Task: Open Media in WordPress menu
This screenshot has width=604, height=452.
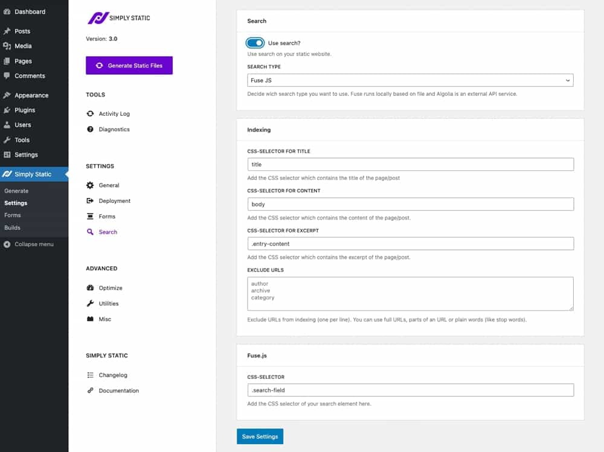Action: [x=23, y=46]
